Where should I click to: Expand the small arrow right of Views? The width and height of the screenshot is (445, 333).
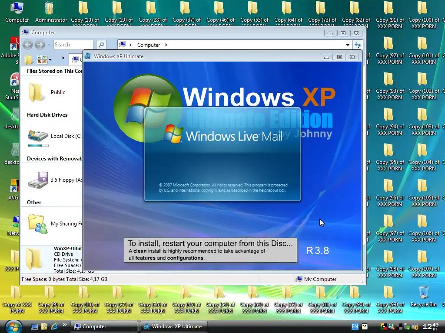pos(63,58)
